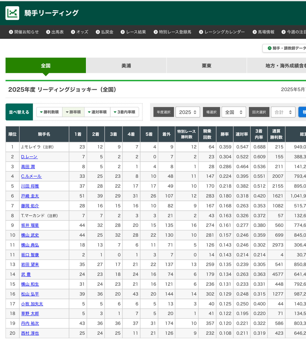This screenshot has width=306, height=343.
Task: Open jockey 武 豊's profile link
Action: pyautogui.click(x=26, y=274)
